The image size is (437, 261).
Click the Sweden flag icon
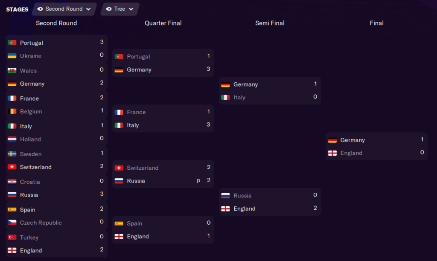[12, 154]
